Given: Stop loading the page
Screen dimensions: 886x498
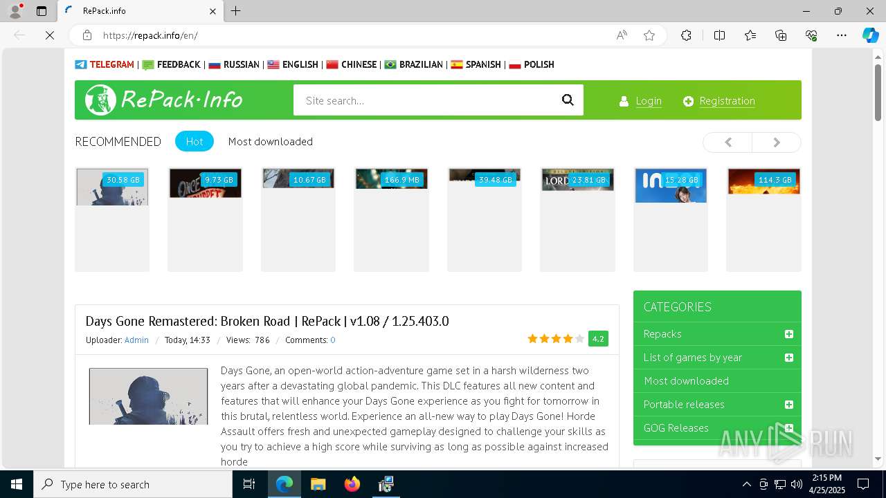Looking at the screenshot, I should pyautogui.click(x=50, y=35).
